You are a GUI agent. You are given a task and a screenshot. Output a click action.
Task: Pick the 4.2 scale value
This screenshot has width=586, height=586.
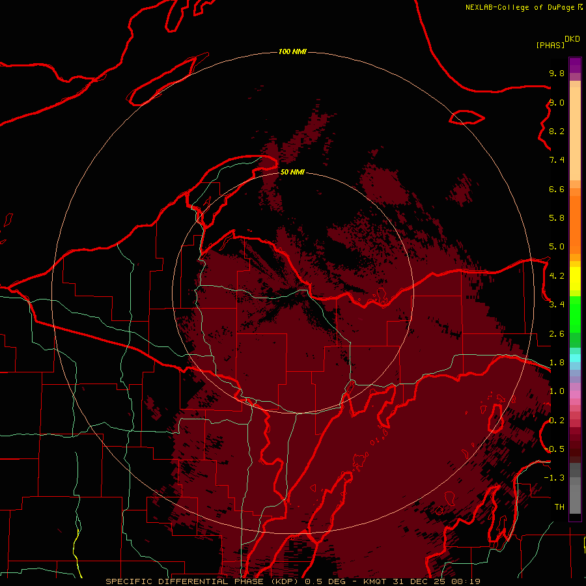557,276
